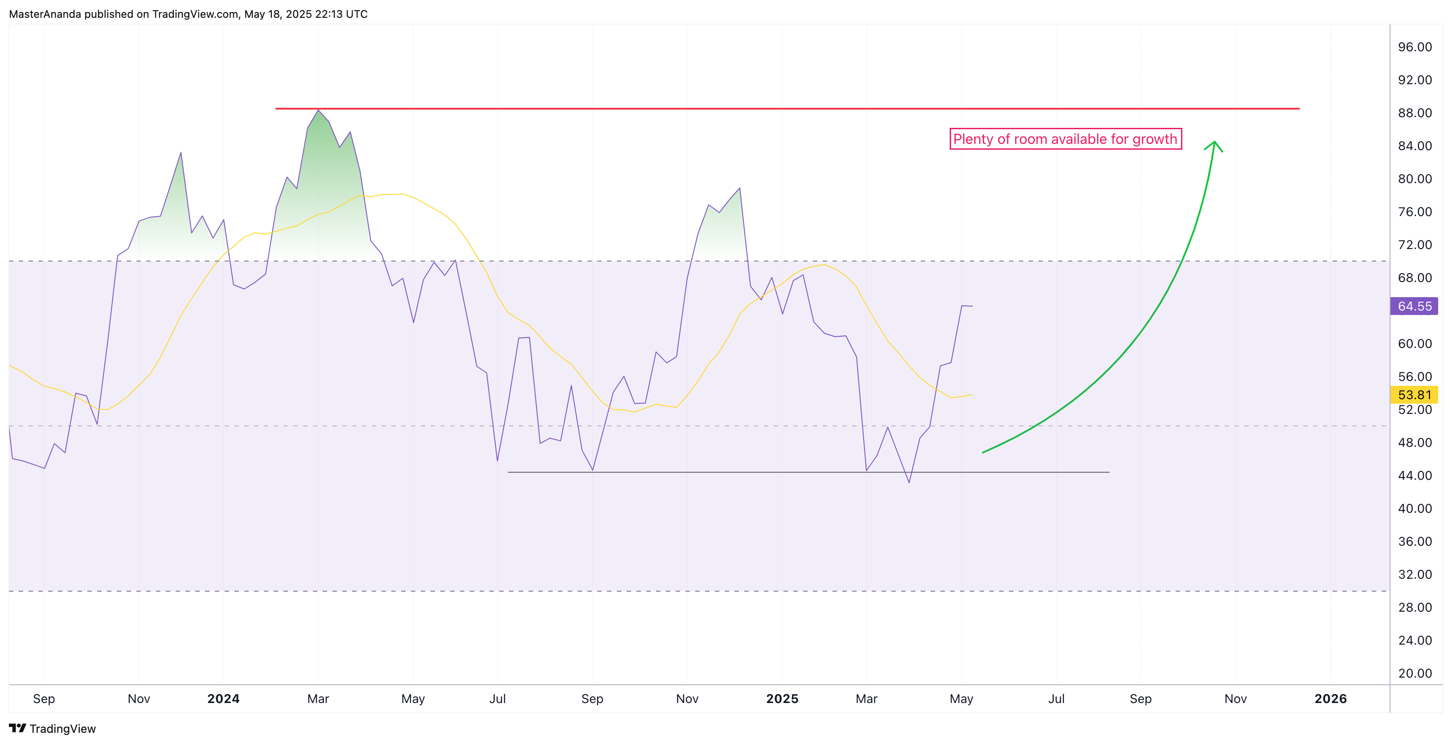
Task: Click the purple 64.55 value label
Action: (x=1414, y=306)
